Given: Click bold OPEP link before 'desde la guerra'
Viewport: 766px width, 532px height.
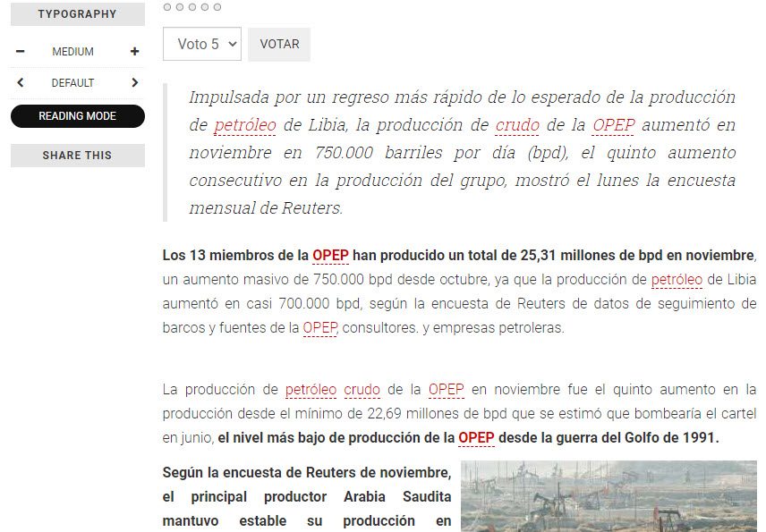Looking at the screenshot, I should [x=476, y=438].
